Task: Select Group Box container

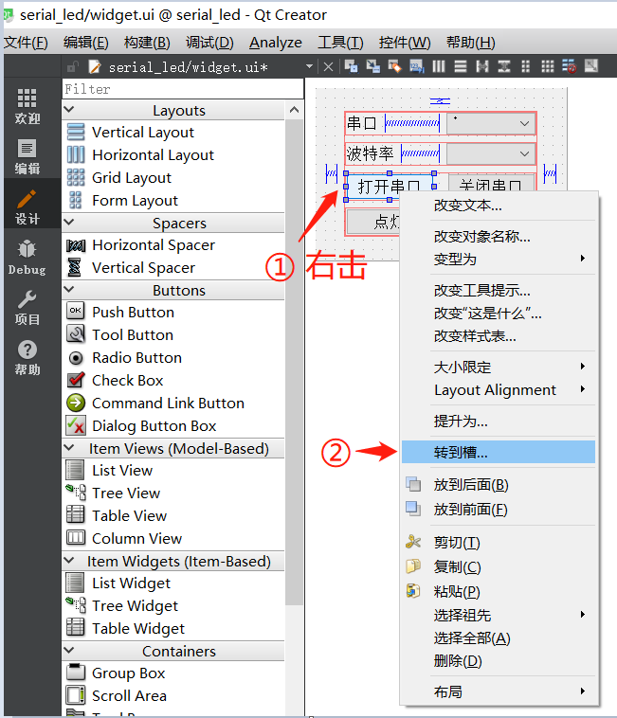Action: 116,673
